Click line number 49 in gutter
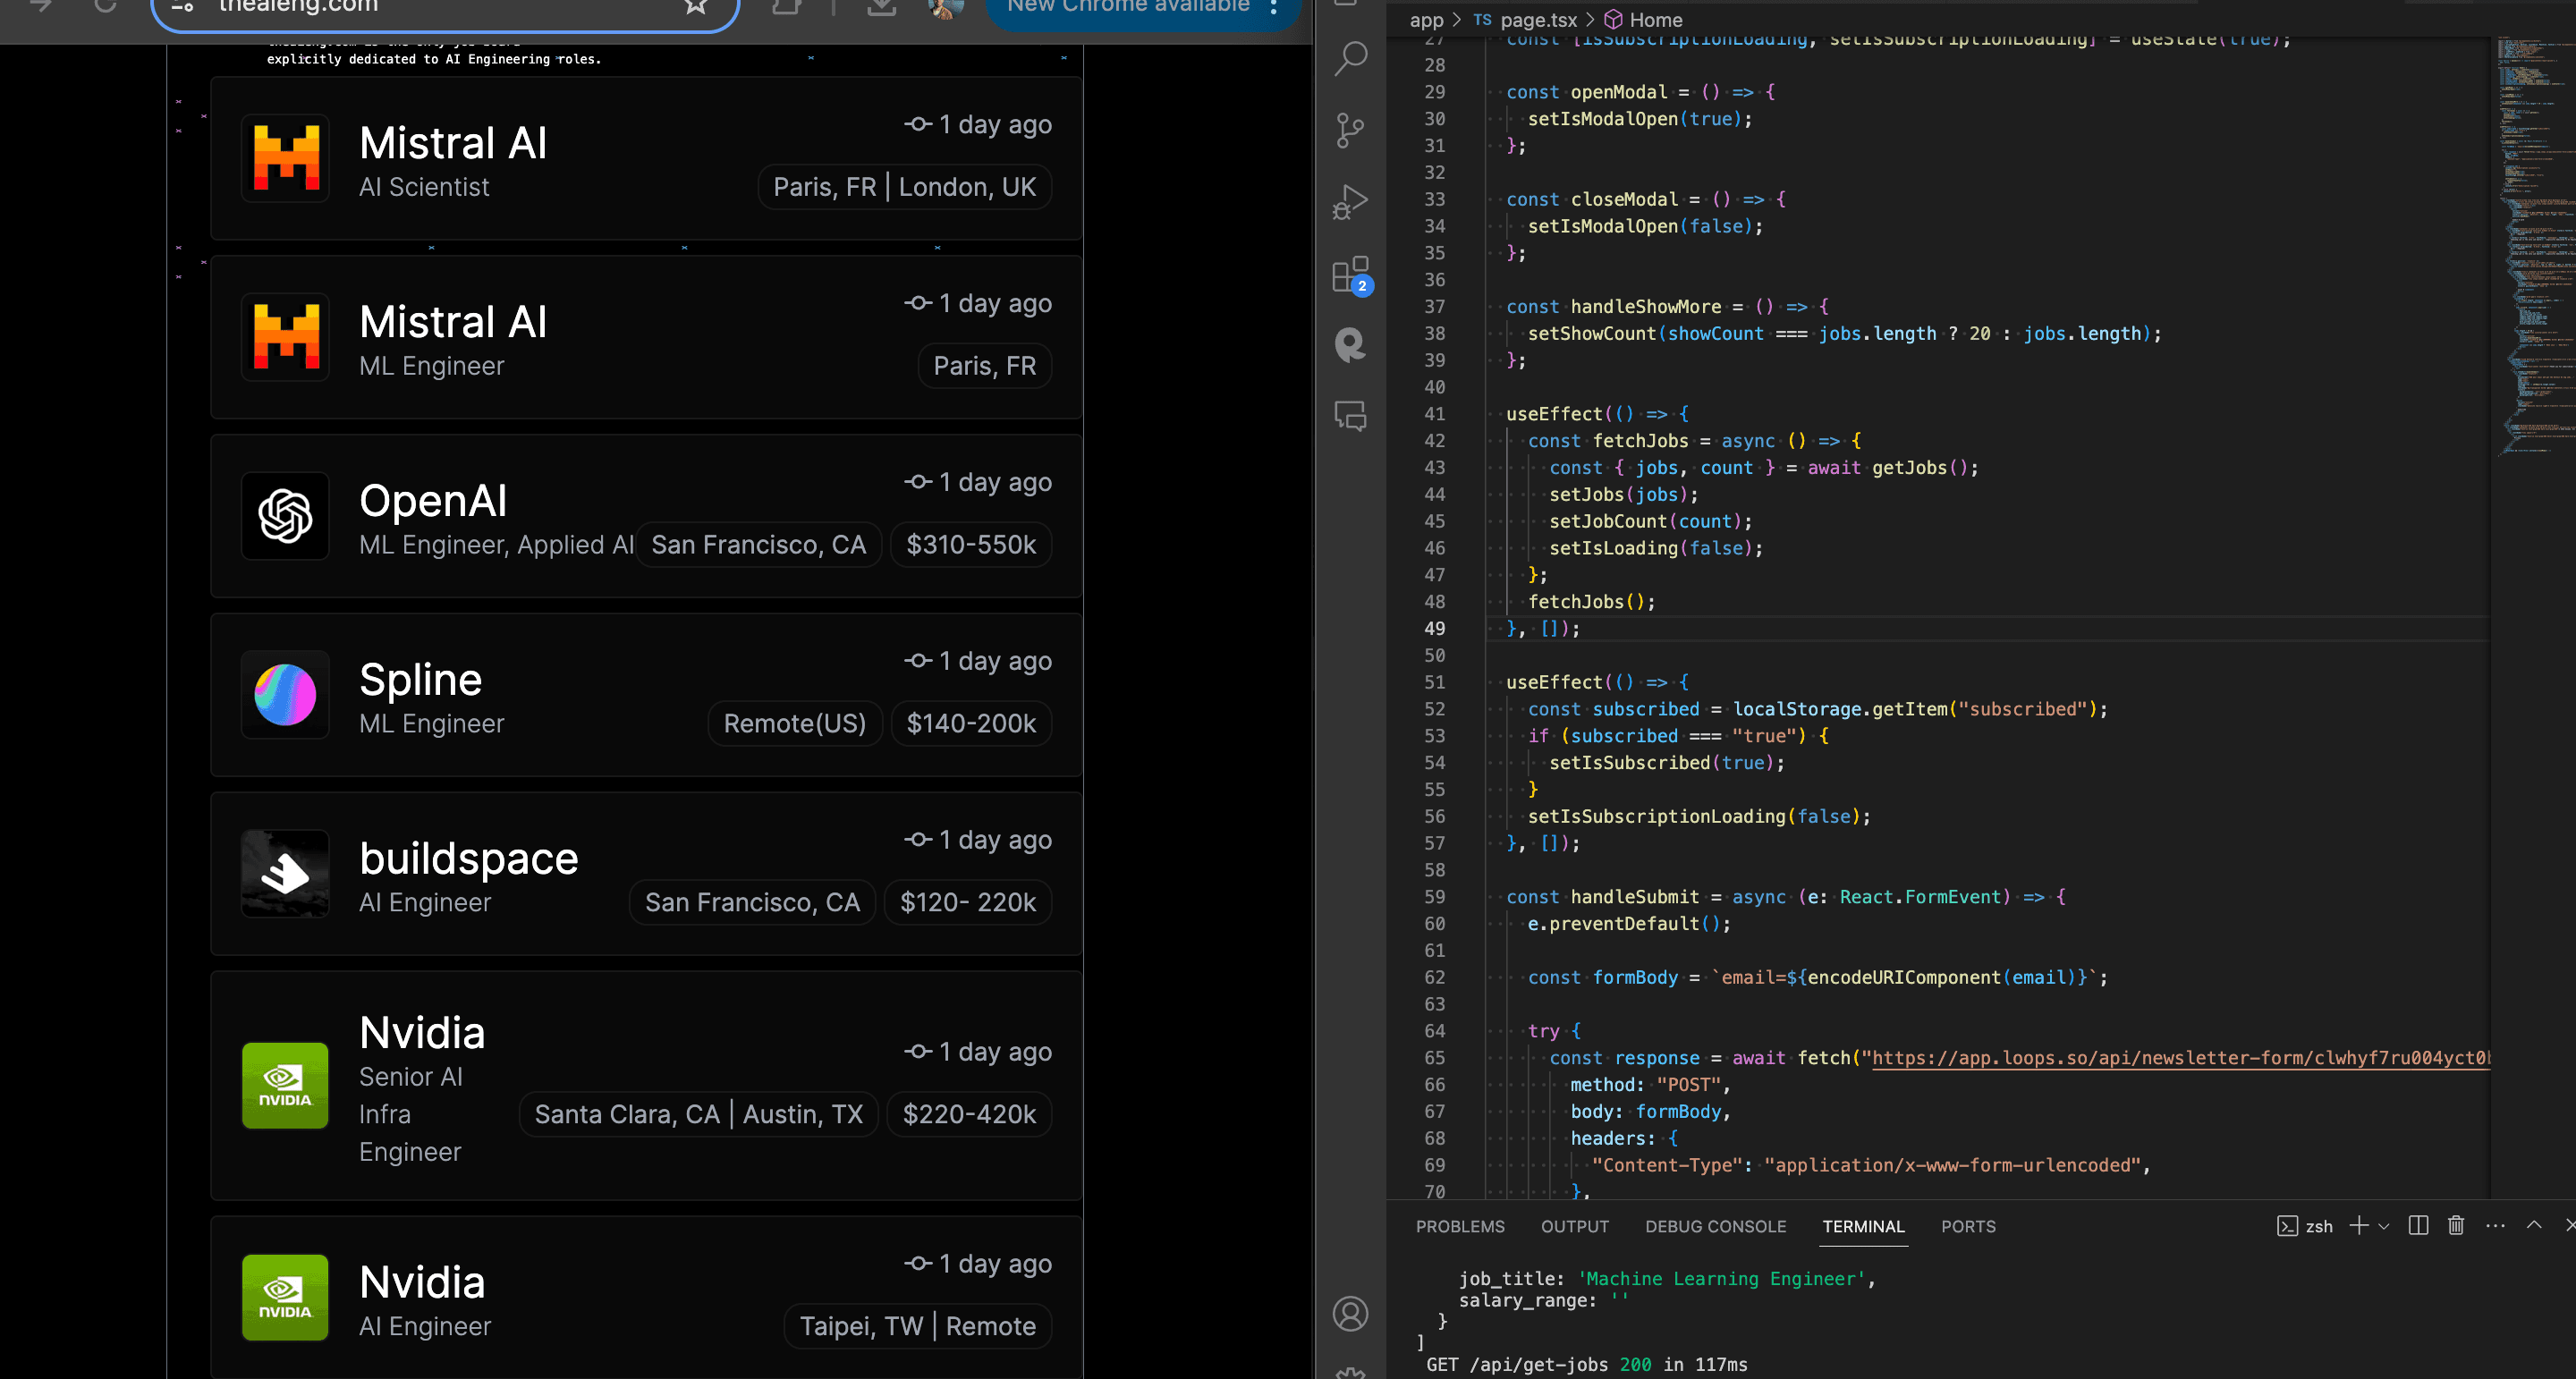Screen dimensions: 2576x1379 [x=1434, y=629]
